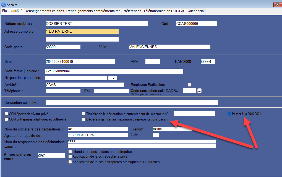Tick Déclare organiser au maximum 6 représentations

83,119
